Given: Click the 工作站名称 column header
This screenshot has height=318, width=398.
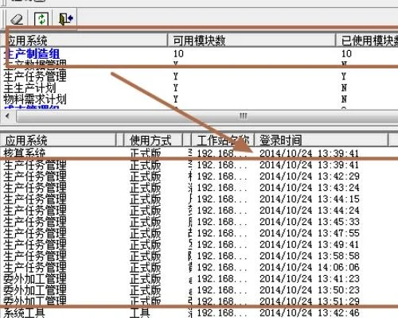Looking at the screenshot, I should pos(222,140).
